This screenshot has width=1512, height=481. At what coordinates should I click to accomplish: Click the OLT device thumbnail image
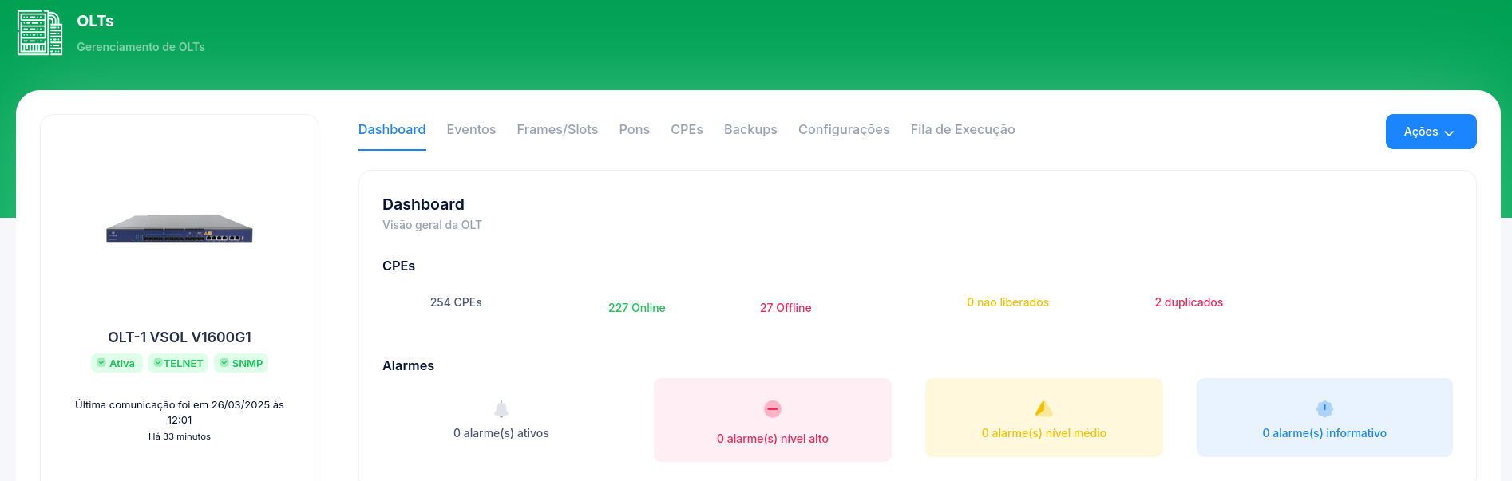180,229
